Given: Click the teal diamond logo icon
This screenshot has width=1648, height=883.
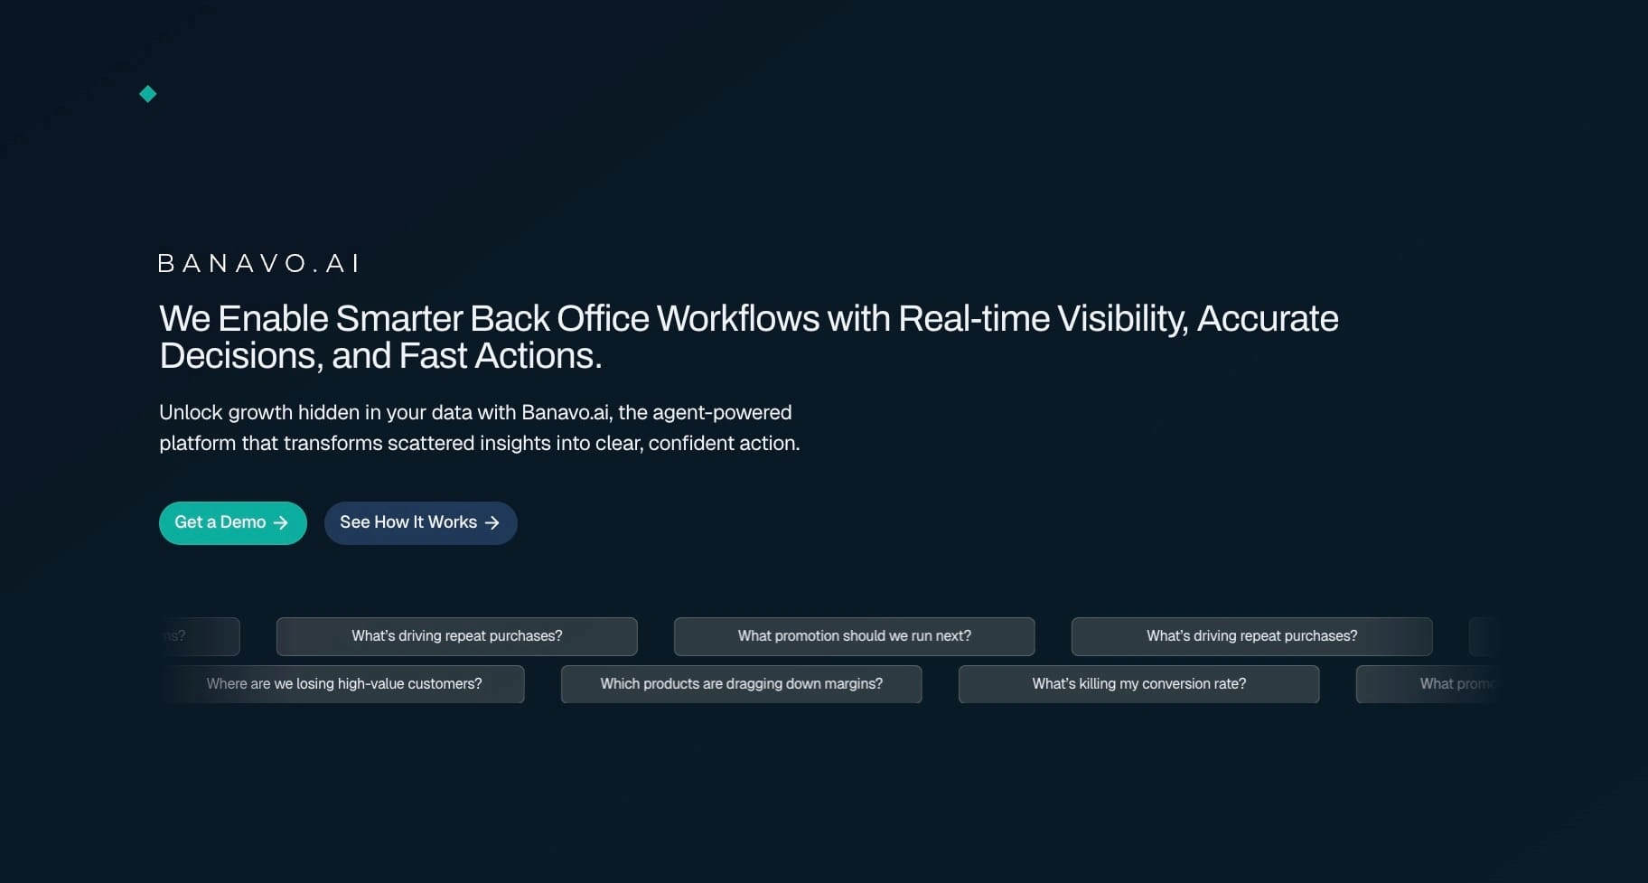Looking at the screenshot, I should 148,94.
